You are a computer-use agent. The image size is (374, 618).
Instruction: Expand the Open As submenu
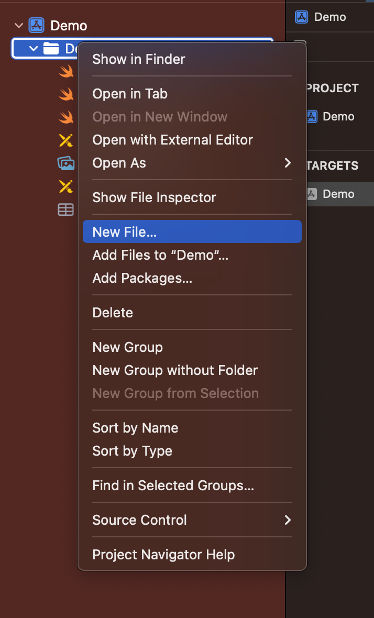pyautogui.click(x=192, y=163)
